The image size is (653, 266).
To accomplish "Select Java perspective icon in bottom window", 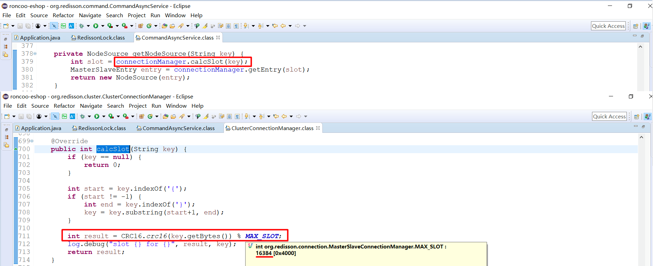I will 647,116.
